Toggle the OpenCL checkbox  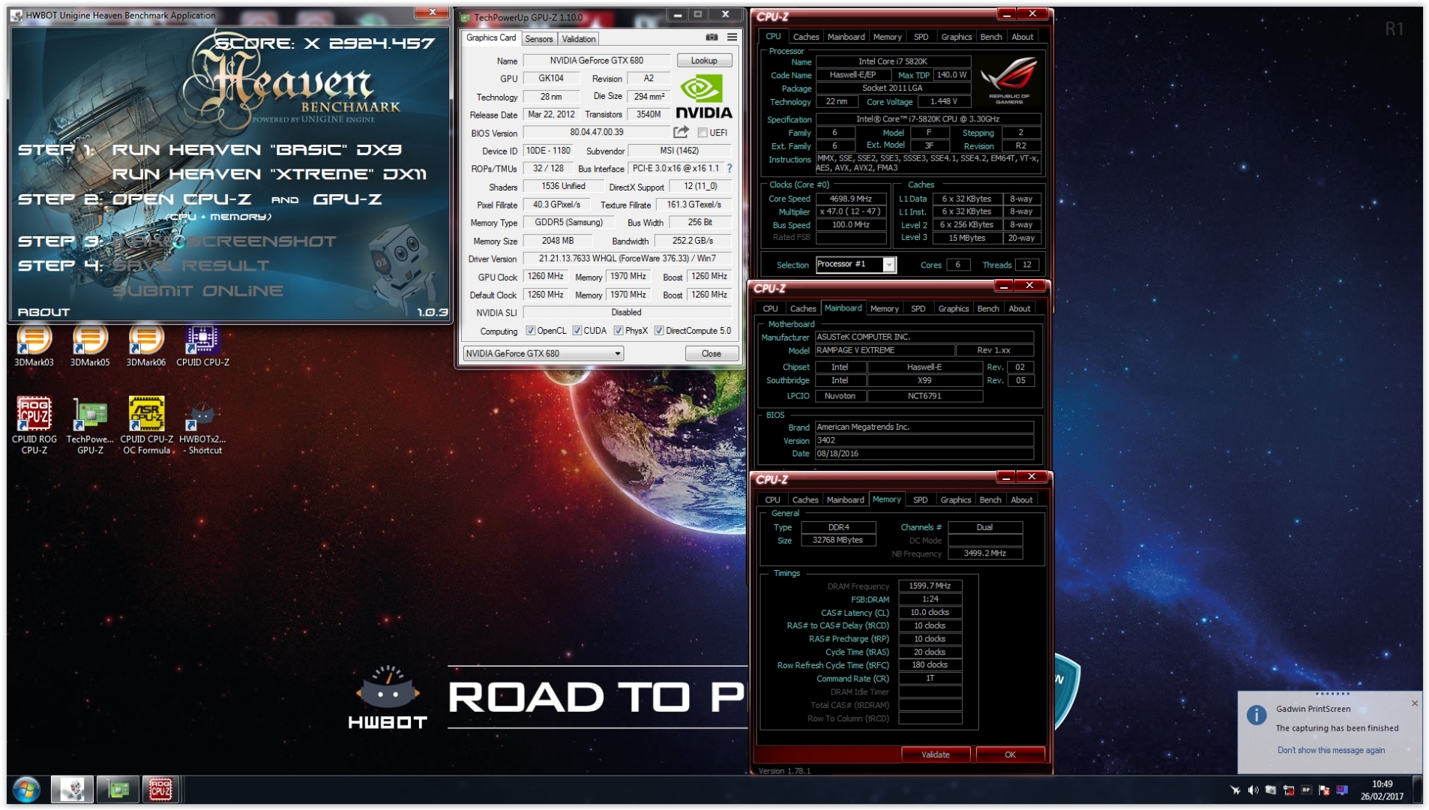point(531,331)
